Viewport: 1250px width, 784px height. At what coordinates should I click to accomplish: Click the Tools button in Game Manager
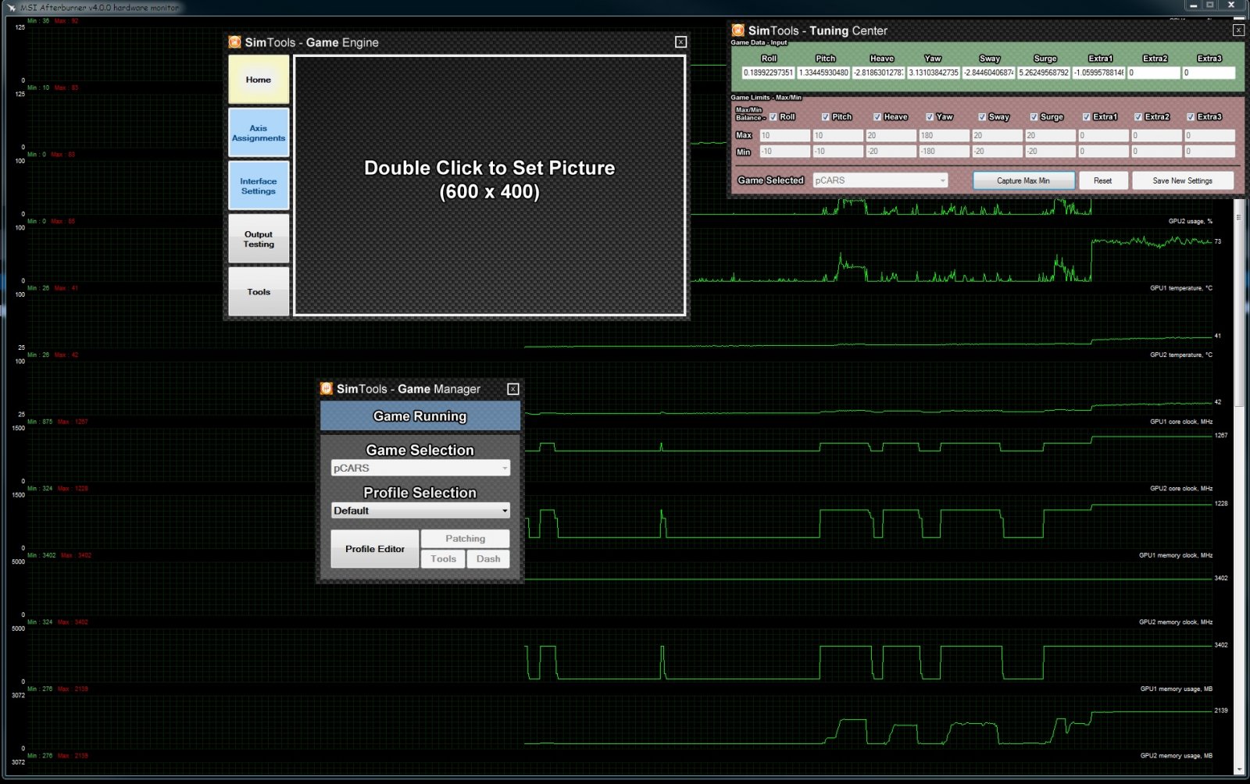444,559
